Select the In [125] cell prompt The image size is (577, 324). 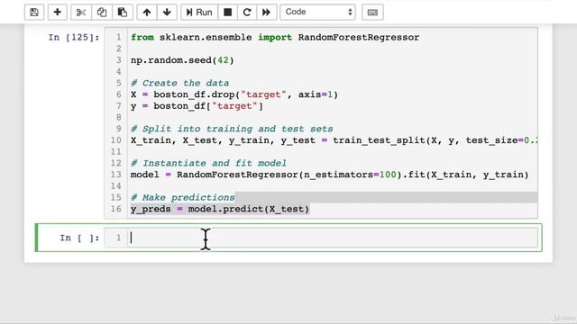[x=74, y=38]
